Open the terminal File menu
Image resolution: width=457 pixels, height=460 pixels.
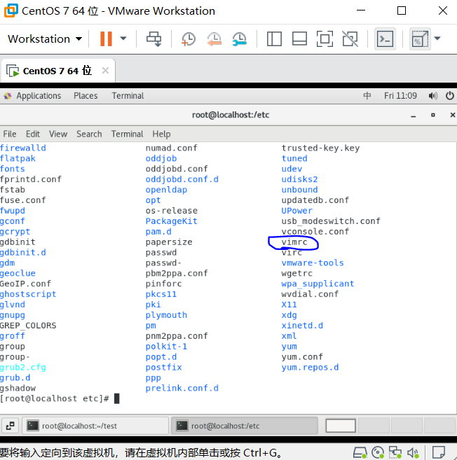tap(10, 134)
